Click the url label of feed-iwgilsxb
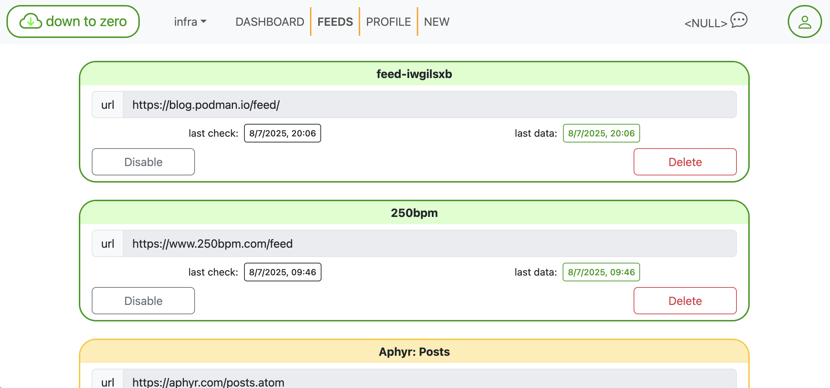Viewport: 830px width, 388px height. click(108, 105)
